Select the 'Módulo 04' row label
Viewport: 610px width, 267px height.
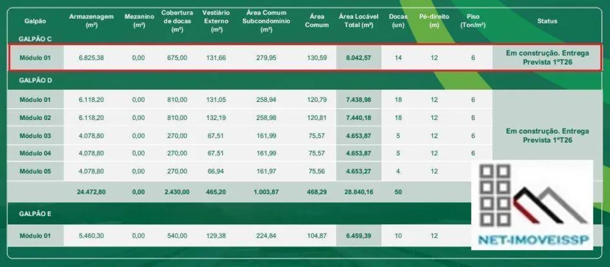pos(35,154)
